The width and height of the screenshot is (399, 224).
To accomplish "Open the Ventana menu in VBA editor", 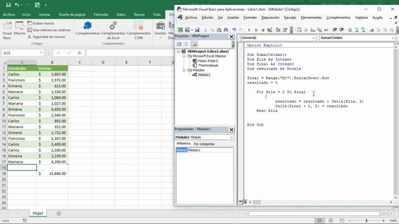I will (362, 17).
